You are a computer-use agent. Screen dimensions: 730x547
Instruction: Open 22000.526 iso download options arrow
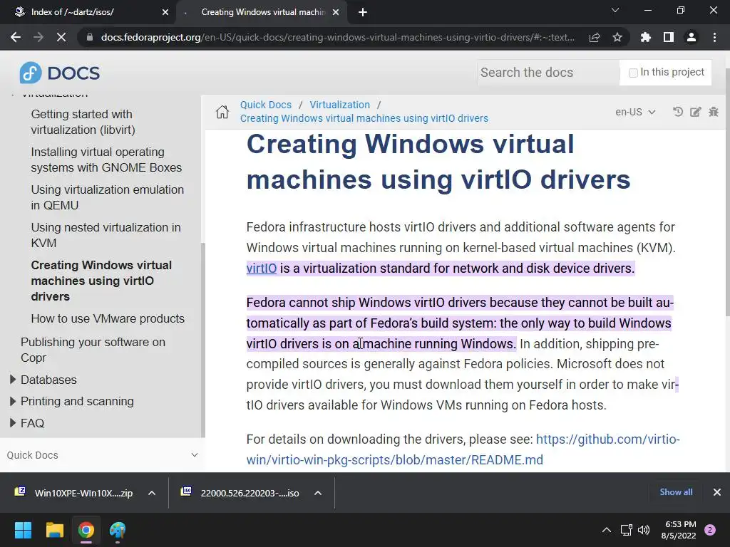click(x=318, y=493)
